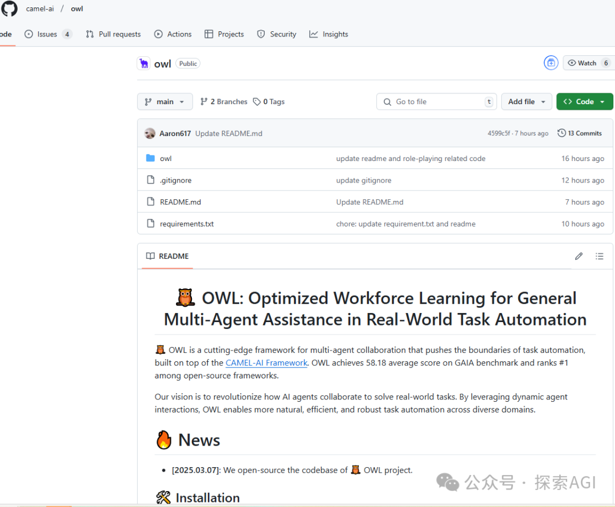The width and height of the screenshot is (615, 507).
Task: Click the camel repository avatar icon
Action: [143, 63]
